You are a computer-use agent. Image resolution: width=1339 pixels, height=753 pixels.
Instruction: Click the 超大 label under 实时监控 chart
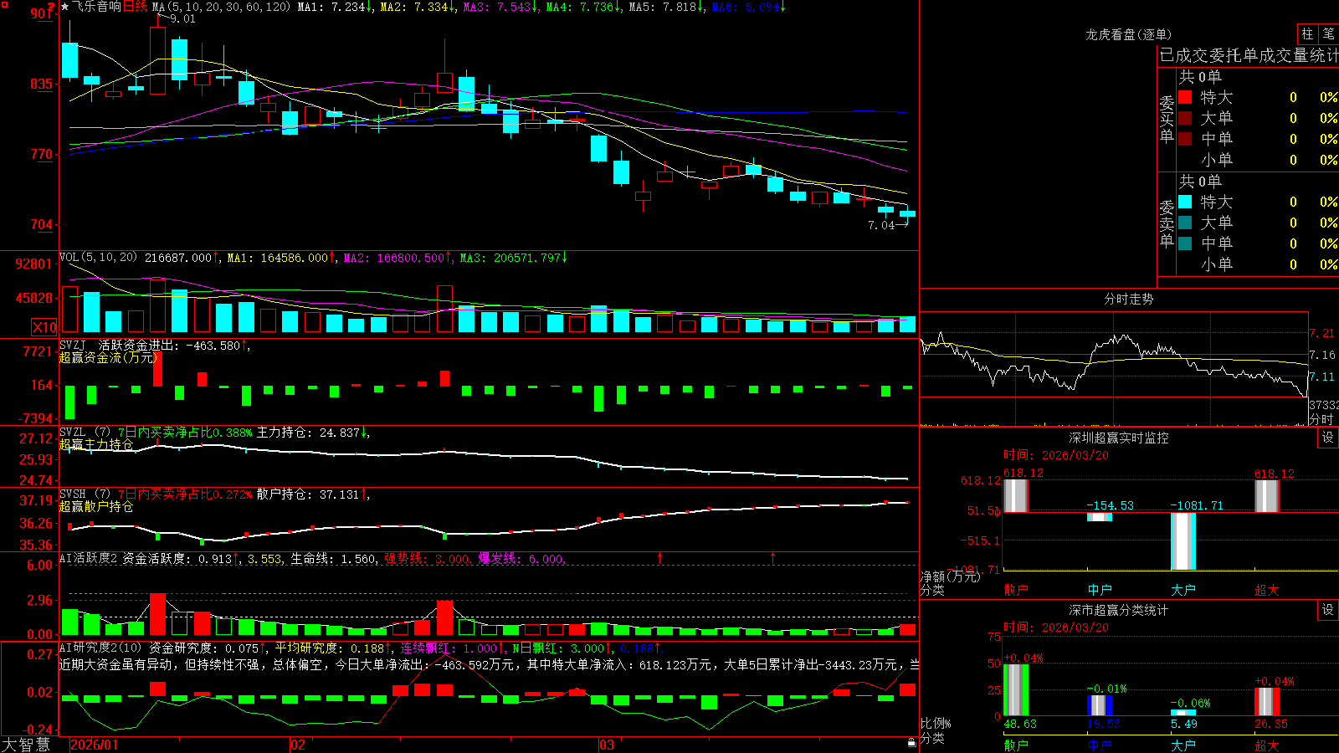pos(1267,590)
